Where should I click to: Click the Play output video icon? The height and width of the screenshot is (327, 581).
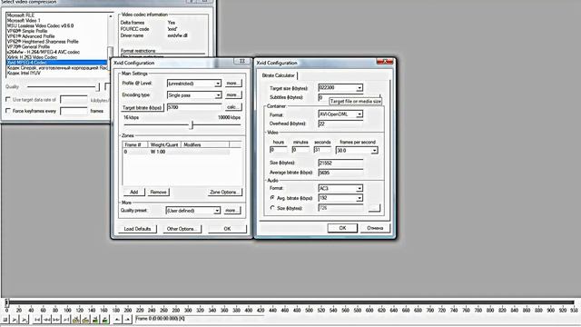[25, 319]
